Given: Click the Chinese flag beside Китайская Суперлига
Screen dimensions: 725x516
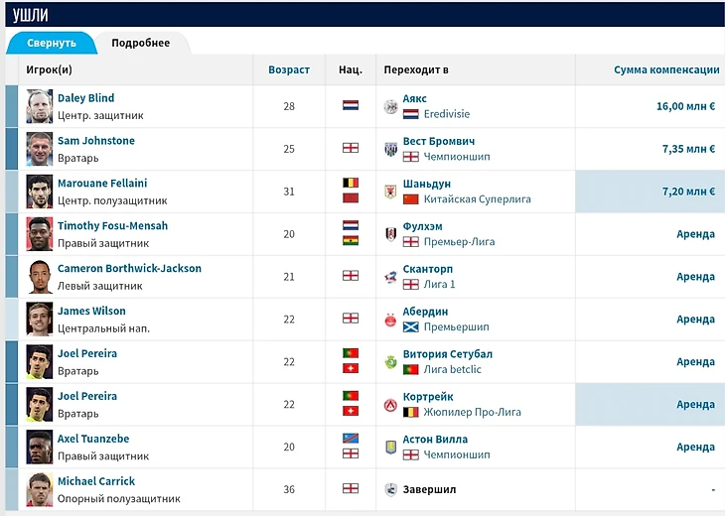Looking at the screenshot, I should tap(410, 199).
